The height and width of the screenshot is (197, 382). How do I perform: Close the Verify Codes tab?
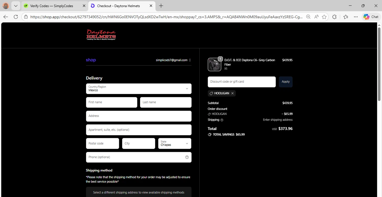click(x=84, y=6)
